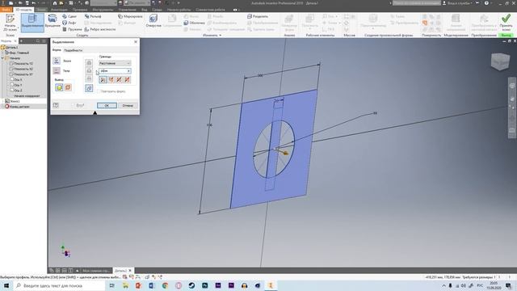Viewport: 517px width, 291px height.
Task: Switch to the second tab in Extrude dialog
Action: coord(73,50)
